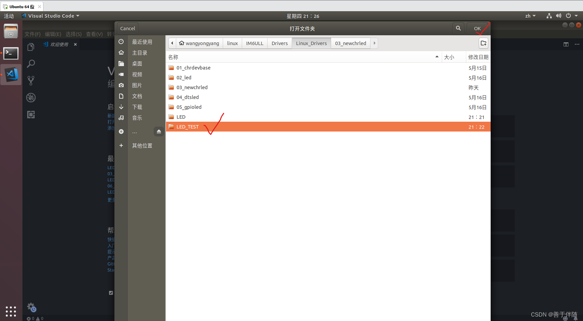Open the 选择(S) menu in VS Code
Viewport: 583px width, 321px height.
(73, 34)
